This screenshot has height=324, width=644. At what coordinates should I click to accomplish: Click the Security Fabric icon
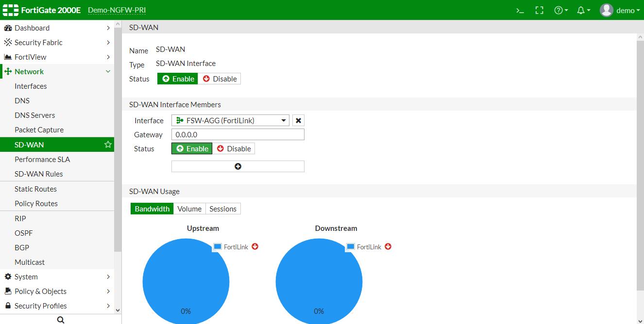pos(8,43)
